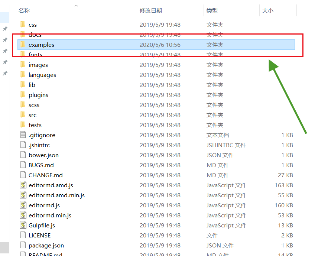The width and height of the screenshot is (328, 256).
Task: Click the 160 KB size value
Action: [x=284, y=205]
